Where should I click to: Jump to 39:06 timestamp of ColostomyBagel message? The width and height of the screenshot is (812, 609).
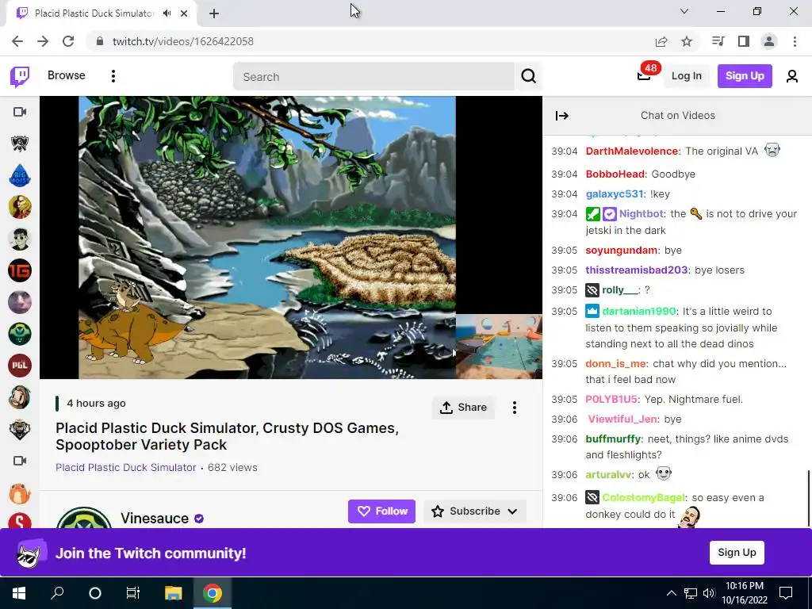[564, 498]
